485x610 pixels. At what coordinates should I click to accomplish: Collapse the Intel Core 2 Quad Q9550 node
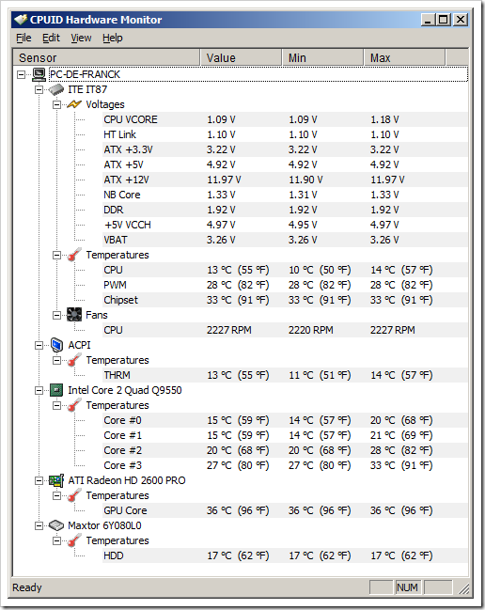tap(39, 390)
